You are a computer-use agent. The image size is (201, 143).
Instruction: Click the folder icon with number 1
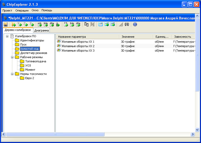point(20,24)
